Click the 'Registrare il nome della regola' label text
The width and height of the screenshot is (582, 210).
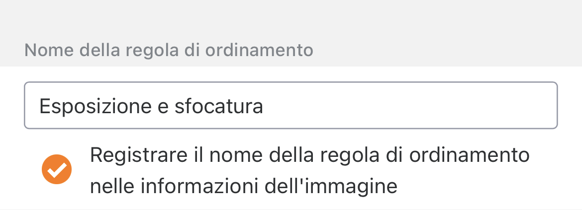[309, 171]
